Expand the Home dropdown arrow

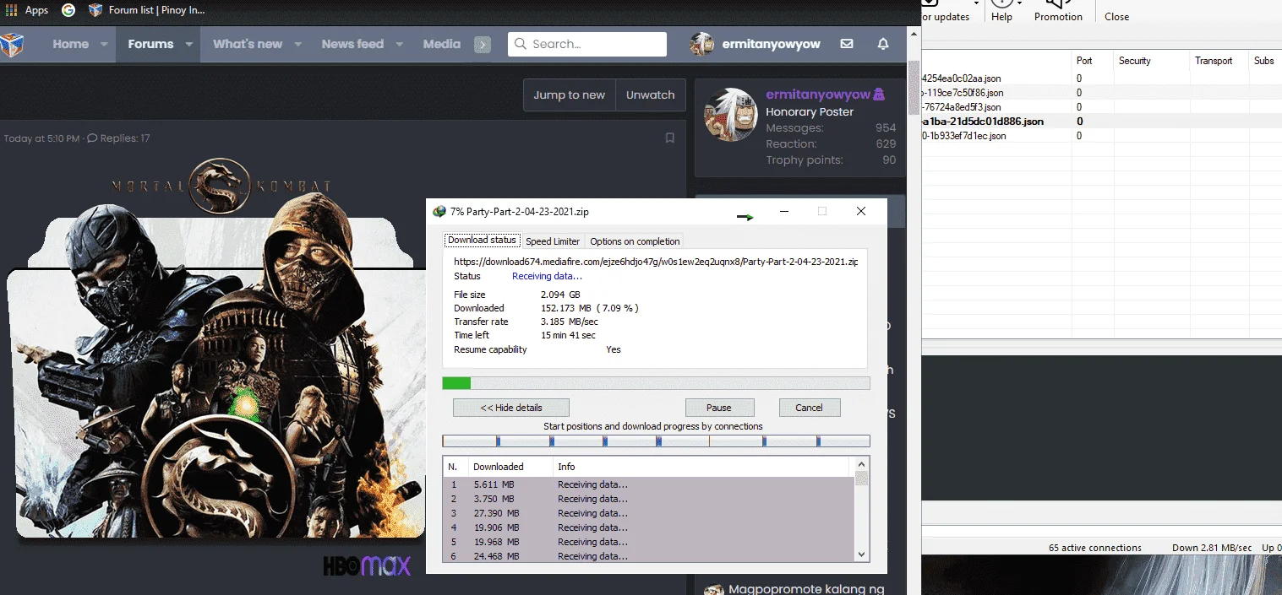pyautogui.click(x=105, y=44)
